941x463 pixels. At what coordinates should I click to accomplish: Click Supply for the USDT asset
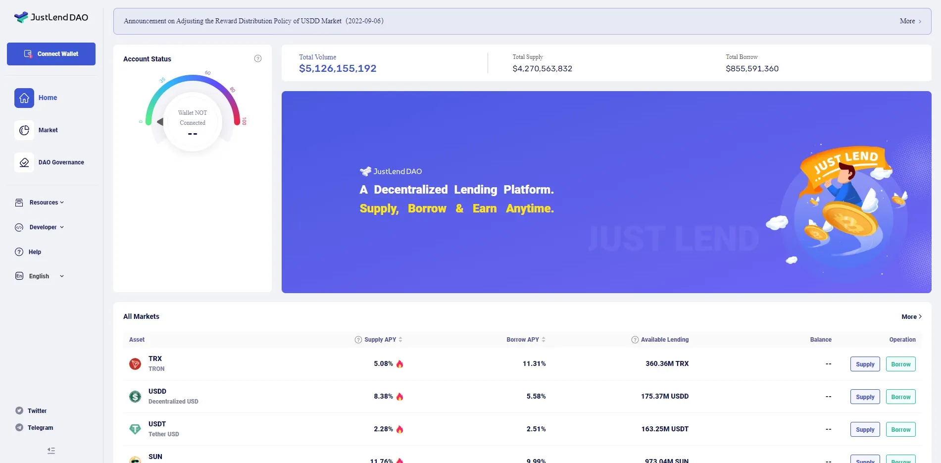[x=865, y=429]
